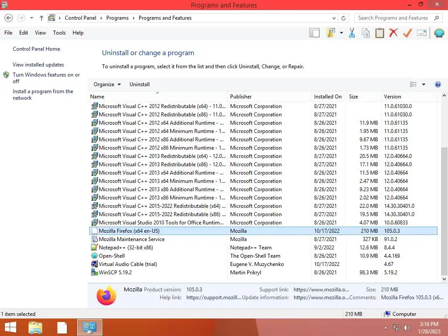This screenshot has width=448, height=336.
Task: Click the blank document taskbar icon
Action: pyautogui.click(x=62, y=327)
